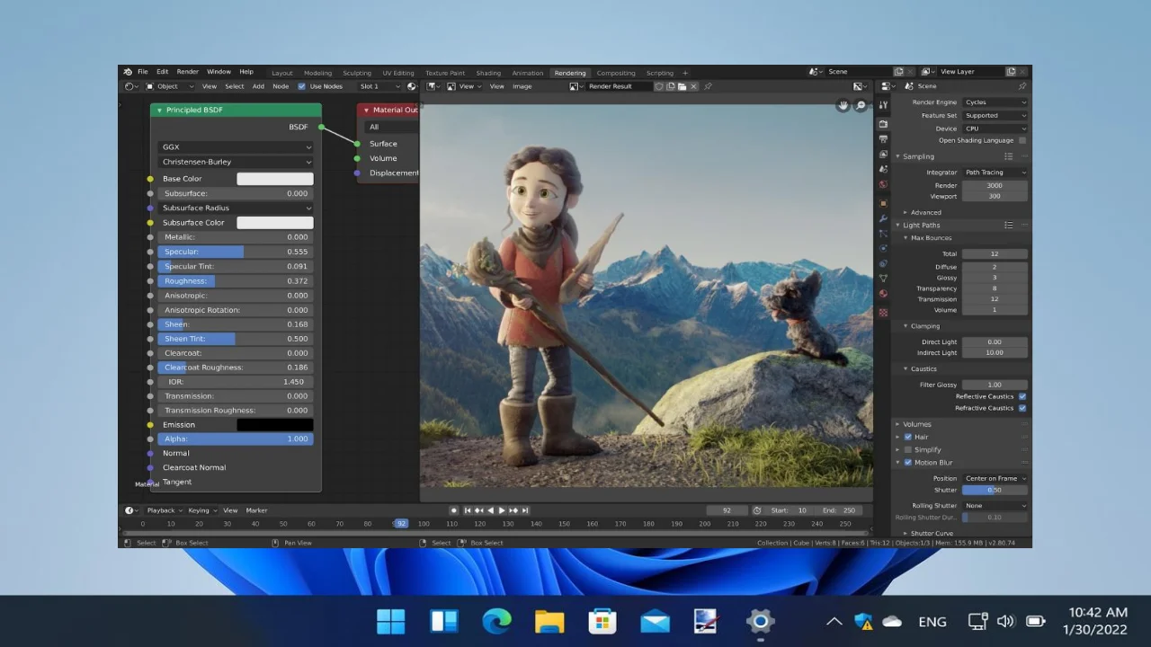Open the Texture checker tab icon
Viewport: 1151px width, 647px height.
tap(883, 313)
